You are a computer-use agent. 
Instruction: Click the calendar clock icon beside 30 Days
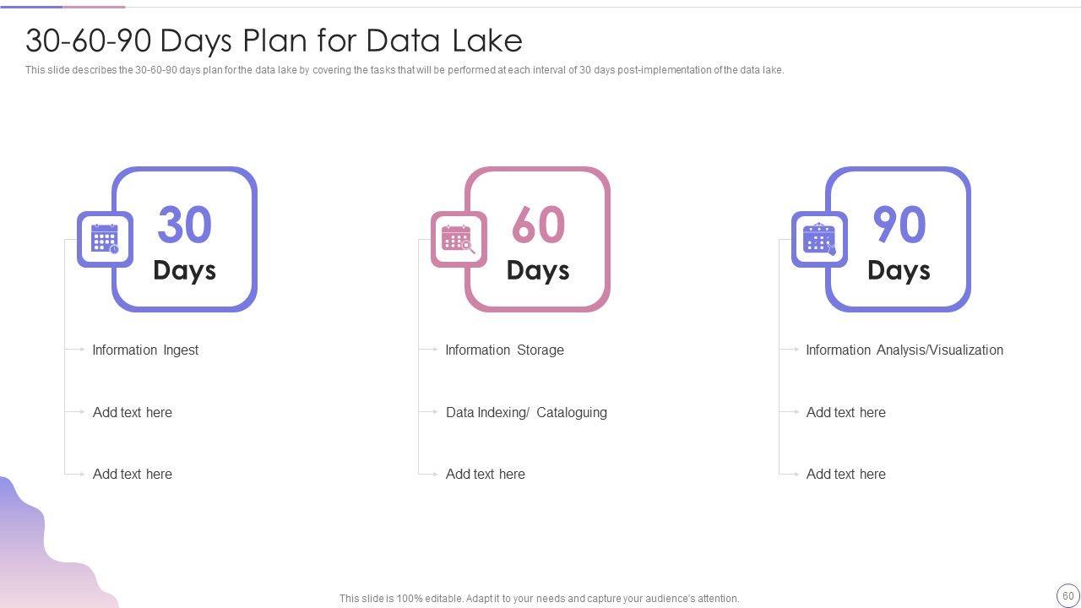pyautogui.click(x=105, y=240)
